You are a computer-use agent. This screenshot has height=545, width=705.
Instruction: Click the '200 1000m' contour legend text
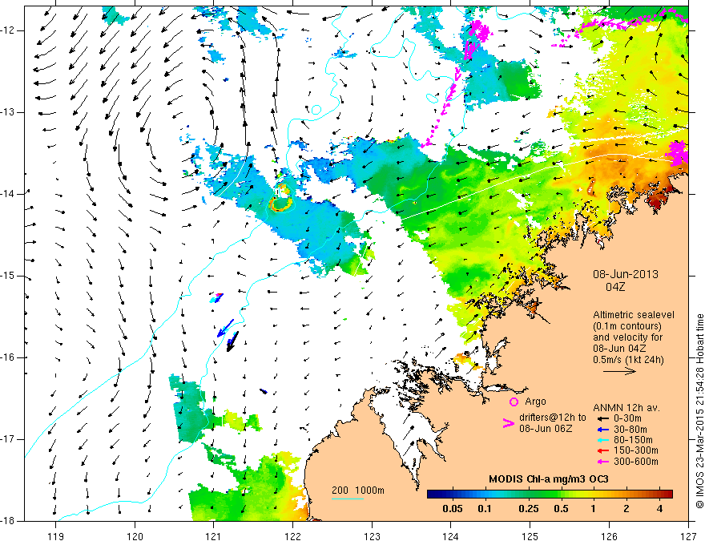358,490
